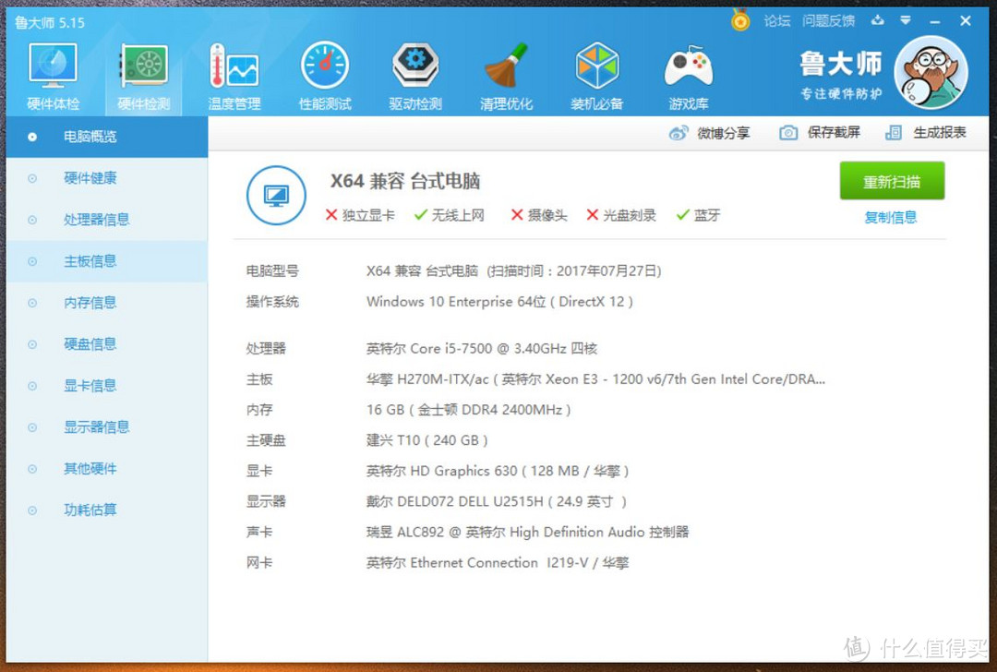Click 生成报表 generate report
This screenshot has height=672, width=997.
click(925, 132)
